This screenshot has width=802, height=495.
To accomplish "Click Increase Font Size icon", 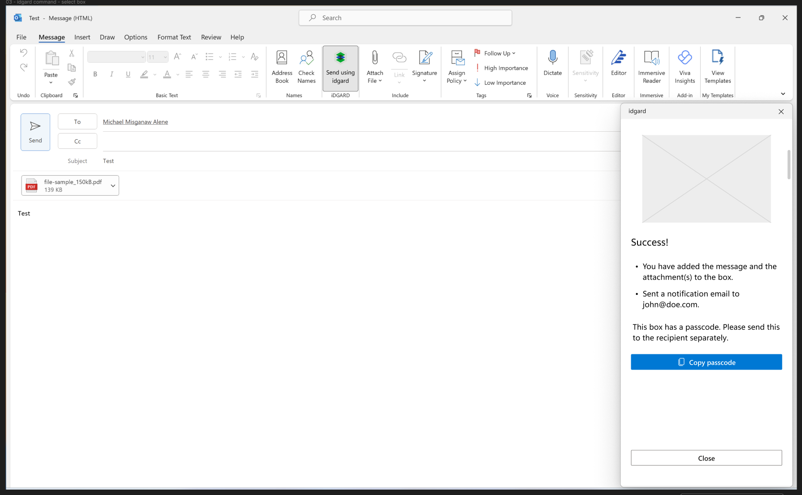I will coord(178,57).
